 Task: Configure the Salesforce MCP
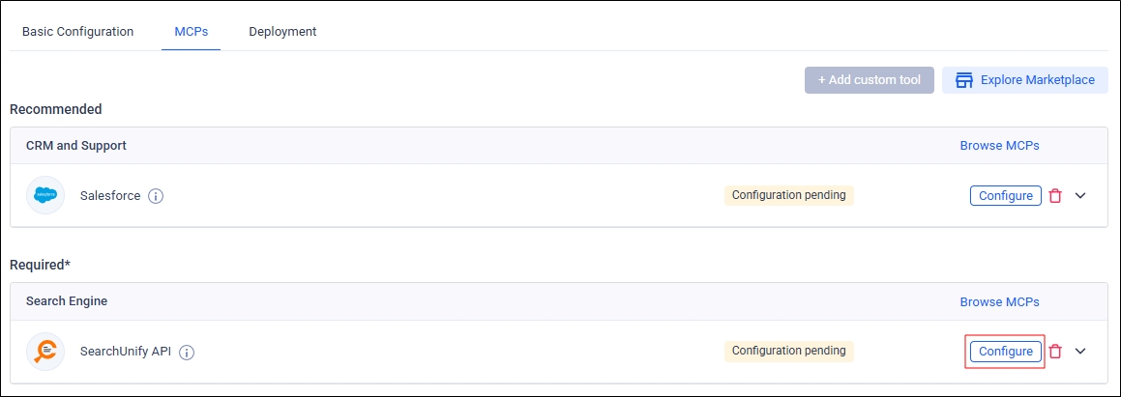[1005, 196]
